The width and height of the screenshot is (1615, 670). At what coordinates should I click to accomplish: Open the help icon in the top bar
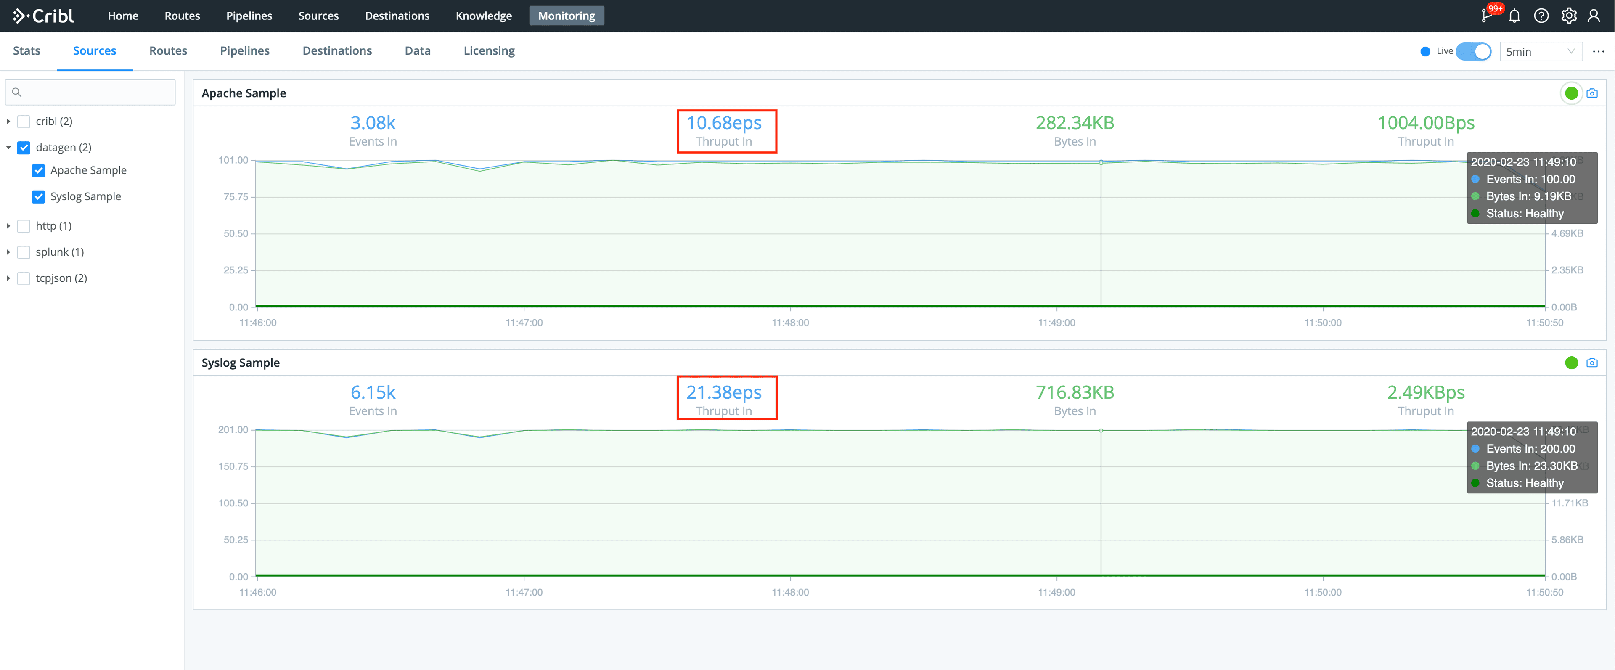(x=1541, y=15)
